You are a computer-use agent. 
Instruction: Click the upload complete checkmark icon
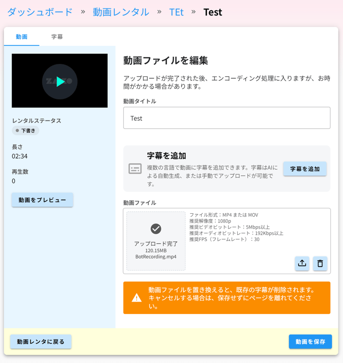[x=156, y=229]
